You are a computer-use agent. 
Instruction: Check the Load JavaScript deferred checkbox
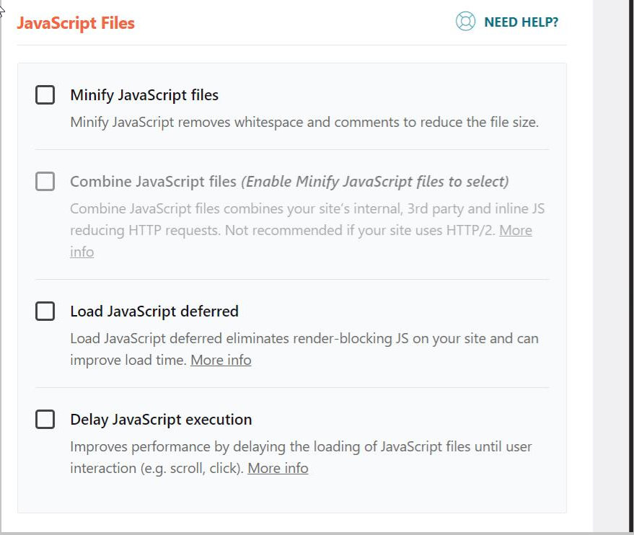[45, 311]
